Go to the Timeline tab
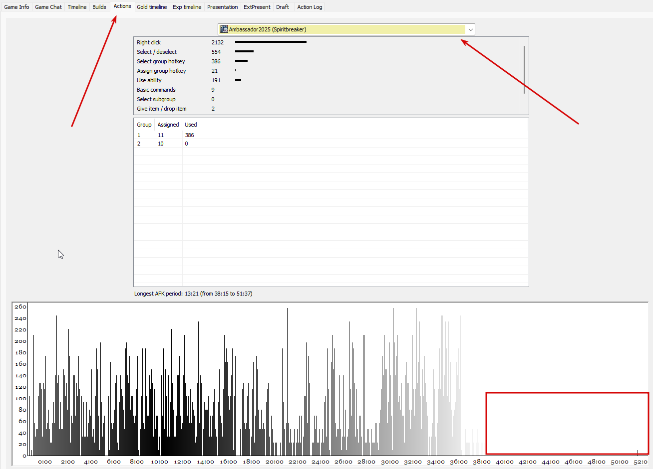Image resolution: width=653 pixels, height=469 pixels. 77,7
